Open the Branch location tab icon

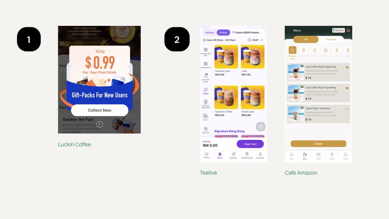click(332, 156)
